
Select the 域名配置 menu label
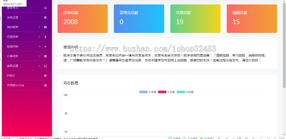13,27
